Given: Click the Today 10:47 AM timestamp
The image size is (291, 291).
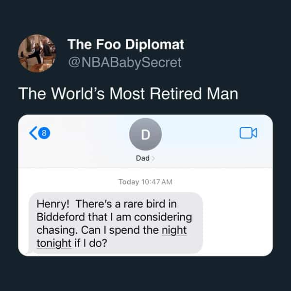Looking at the screenshot, I should 146,182.
